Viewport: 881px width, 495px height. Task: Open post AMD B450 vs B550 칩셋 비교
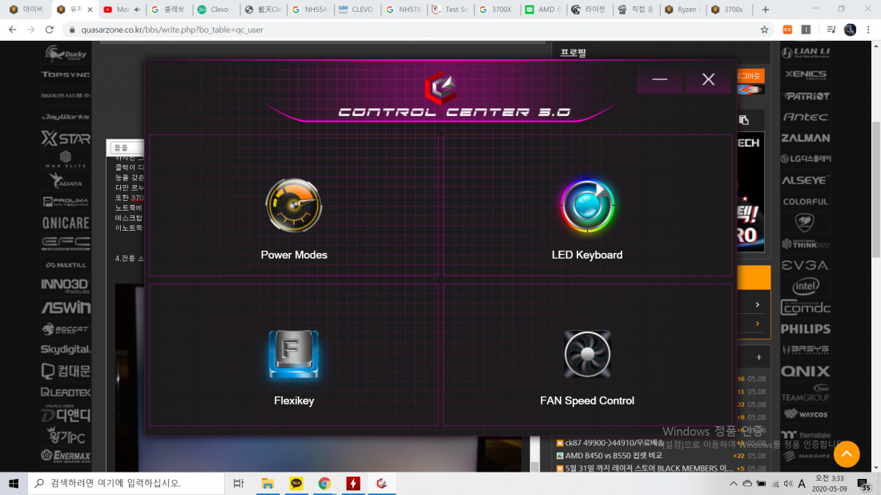coord(613,456)
